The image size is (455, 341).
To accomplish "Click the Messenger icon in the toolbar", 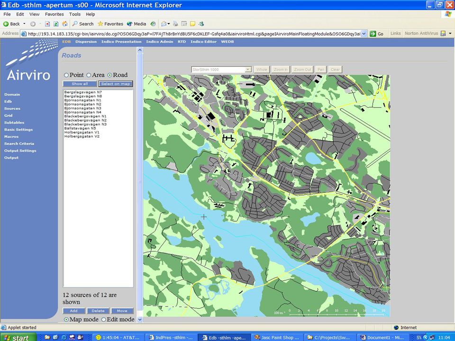I will point(201,24).
